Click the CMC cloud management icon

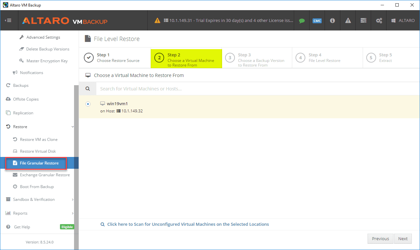tap(317, 20)
